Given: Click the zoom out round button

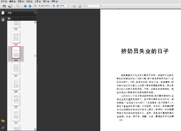Looking at the screenshot, I should click(x=54, y=6).
